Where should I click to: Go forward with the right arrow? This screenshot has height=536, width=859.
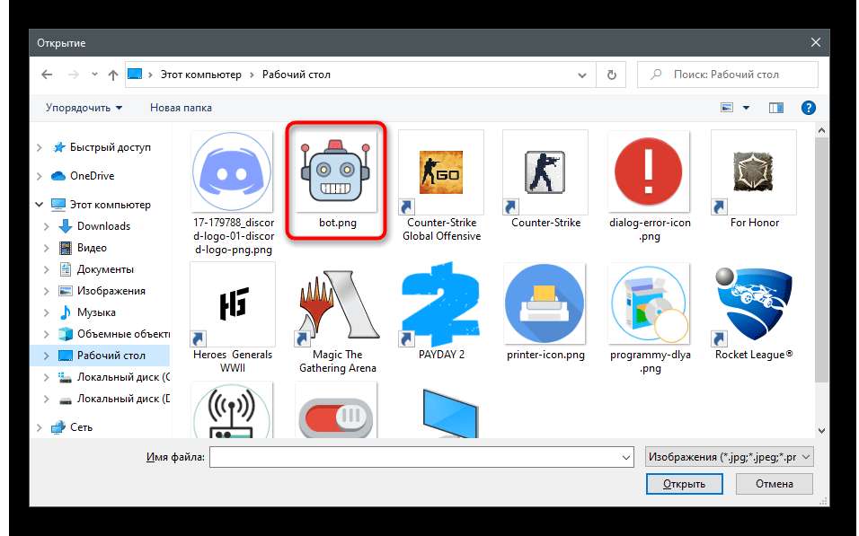(x=73, y=75)
